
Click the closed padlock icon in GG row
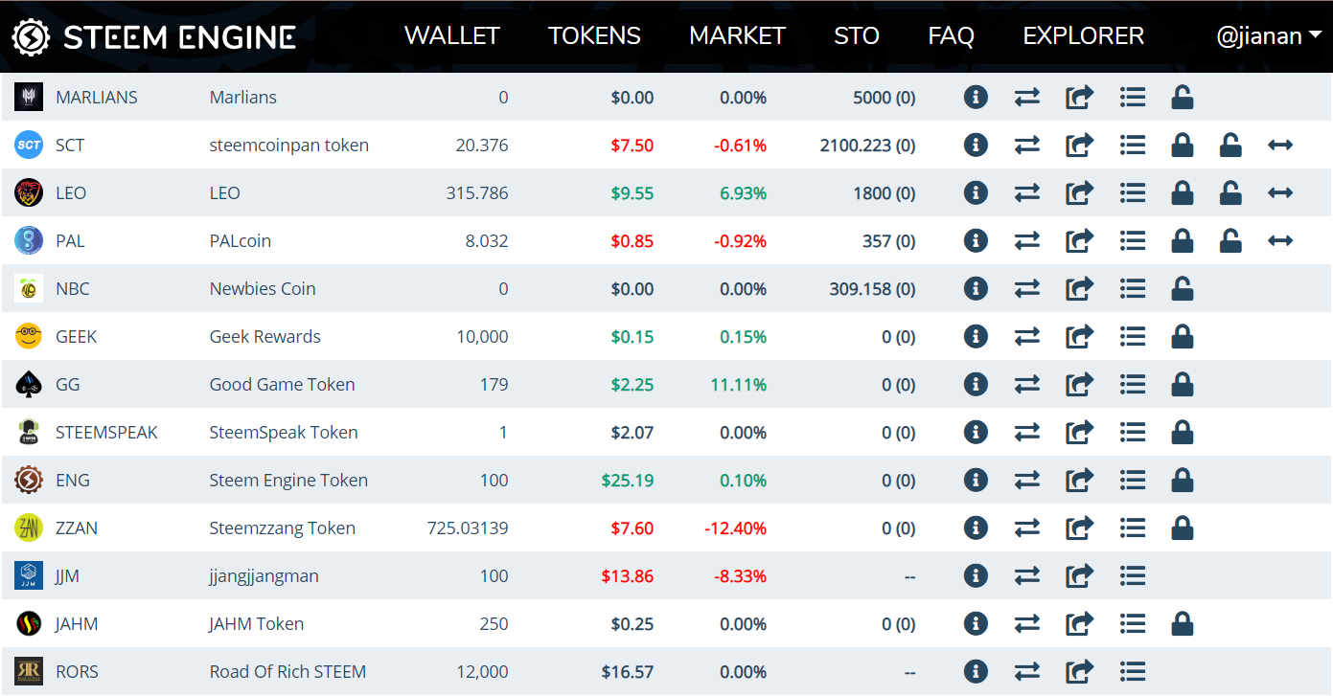(x=1183, y=384)
